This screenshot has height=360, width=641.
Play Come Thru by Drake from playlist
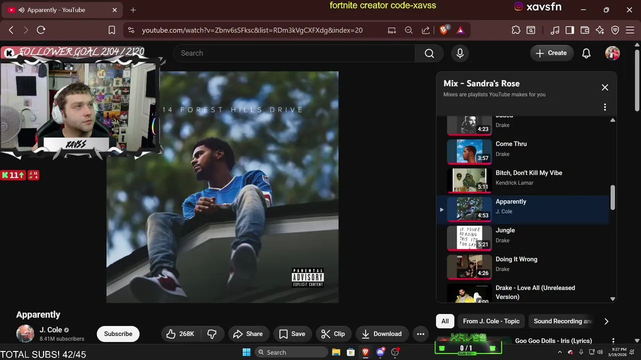523,151
